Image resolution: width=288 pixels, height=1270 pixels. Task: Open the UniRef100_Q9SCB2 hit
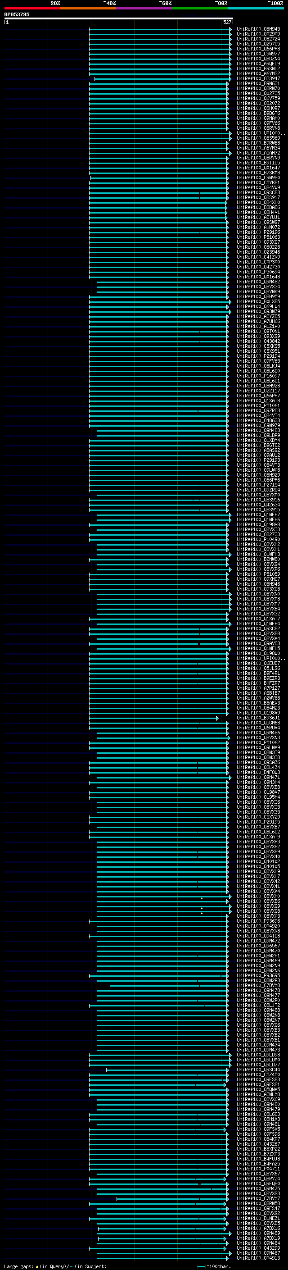(x=258, y=628)
